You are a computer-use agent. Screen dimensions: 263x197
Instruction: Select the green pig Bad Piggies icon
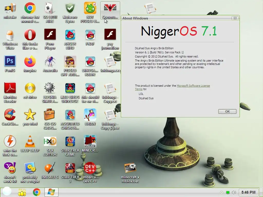click(90, 8)
